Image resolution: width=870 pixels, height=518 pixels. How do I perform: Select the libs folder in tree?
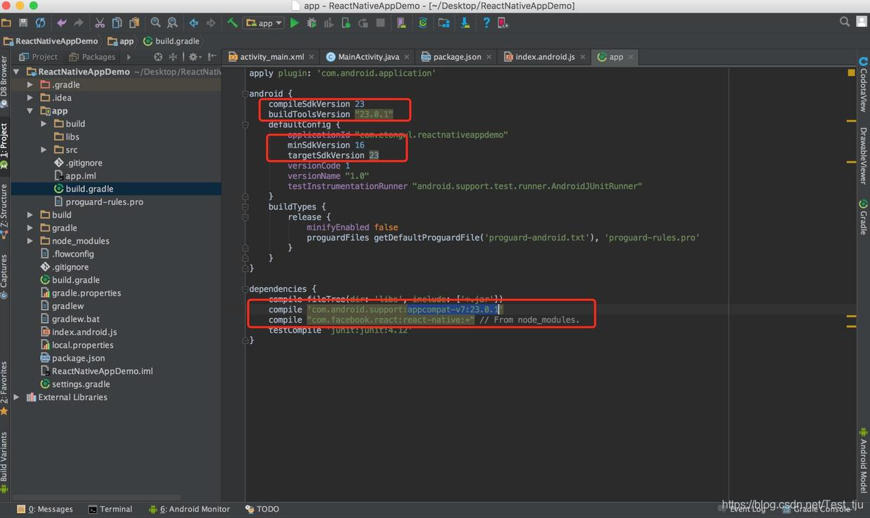point(67,137)
